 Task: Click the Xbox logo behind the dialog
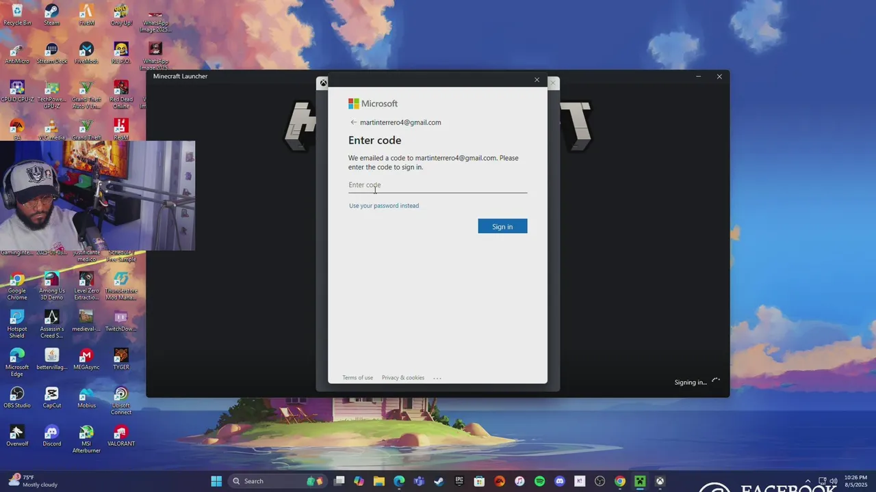322,83
